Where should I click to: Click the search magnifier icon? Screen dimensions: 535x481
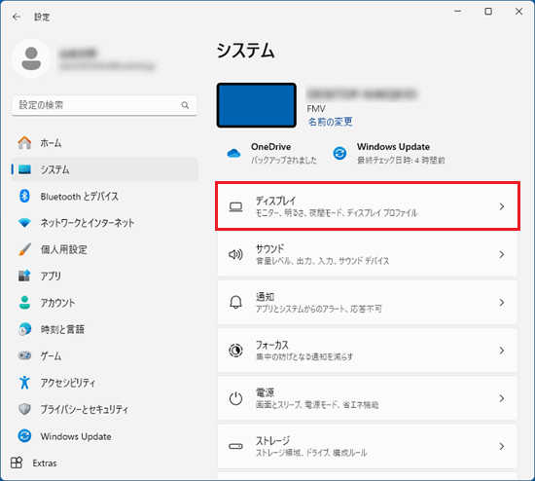coord(185,105)
